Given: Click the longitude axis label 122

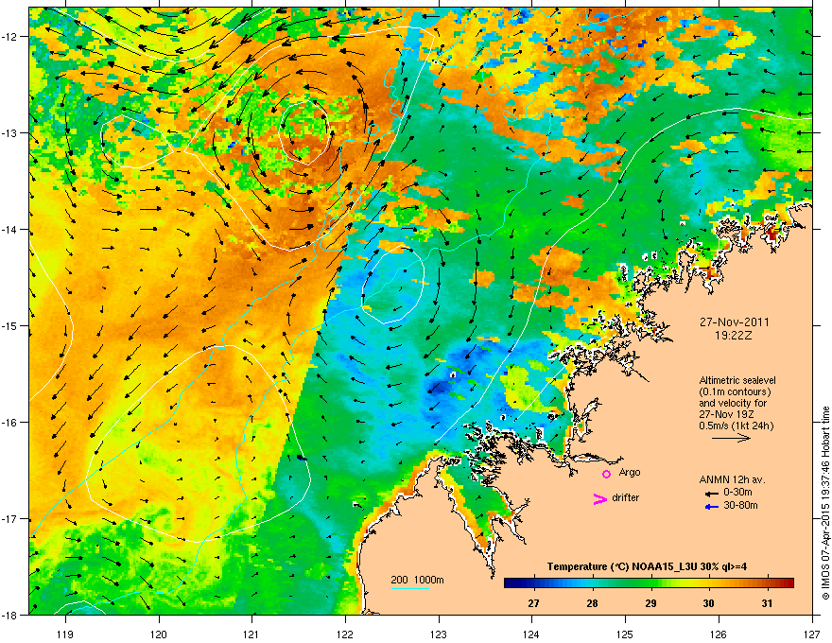Looking at the screenshot, I should [x=345, y=634].
